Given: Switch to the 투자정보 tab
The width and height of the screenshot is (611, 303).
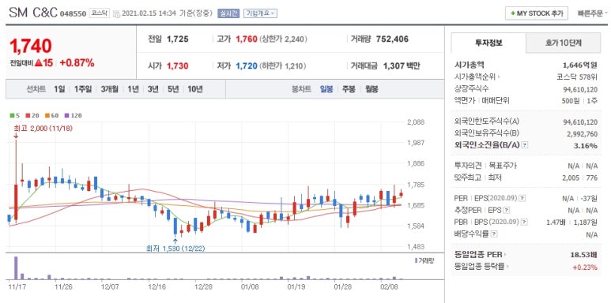Looking at the screenshot, I should click(488, 43).
